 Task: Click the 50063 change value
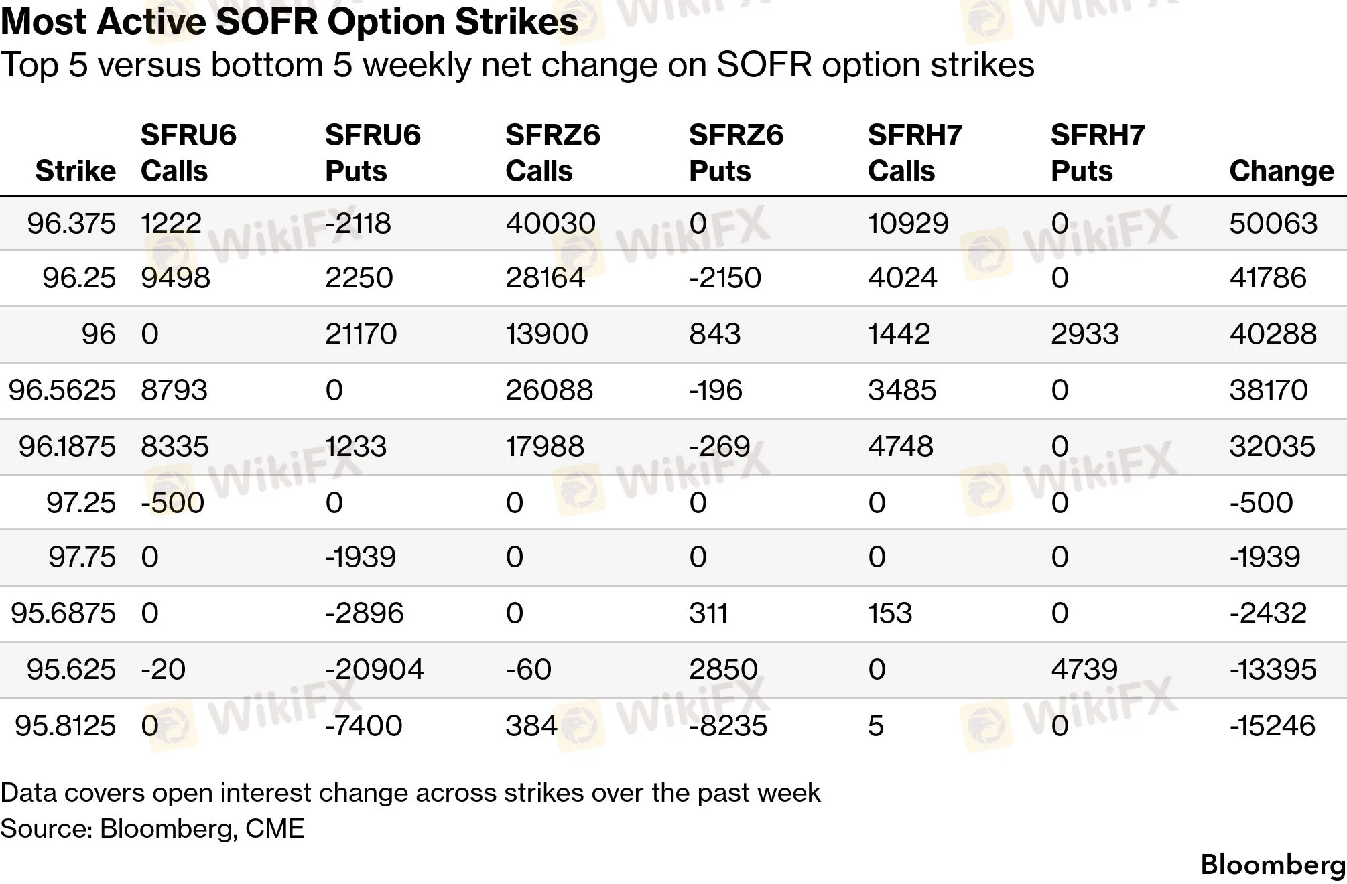1273,223
